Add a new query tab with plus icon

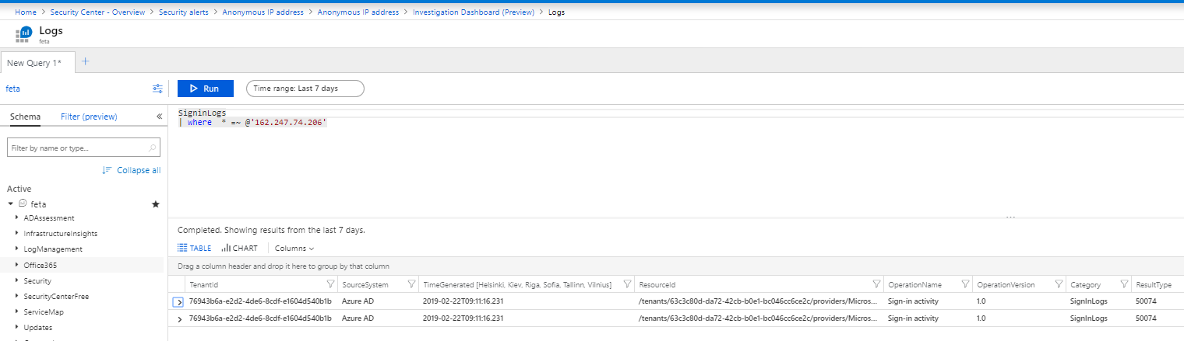(86, 62)
